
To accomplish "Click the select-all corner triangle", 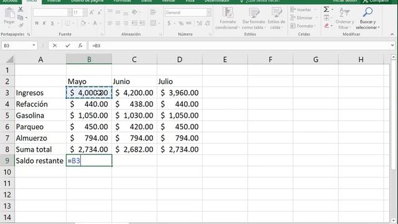I will (9, 60).
